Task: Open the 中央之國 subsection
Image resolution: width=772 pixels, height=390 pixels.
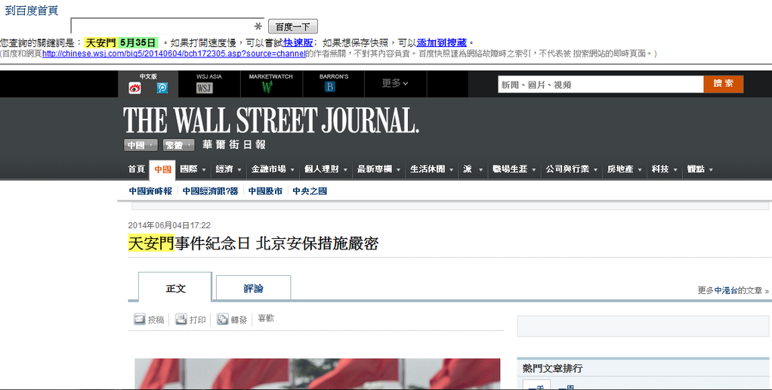Action: click(x=310, y=191)
